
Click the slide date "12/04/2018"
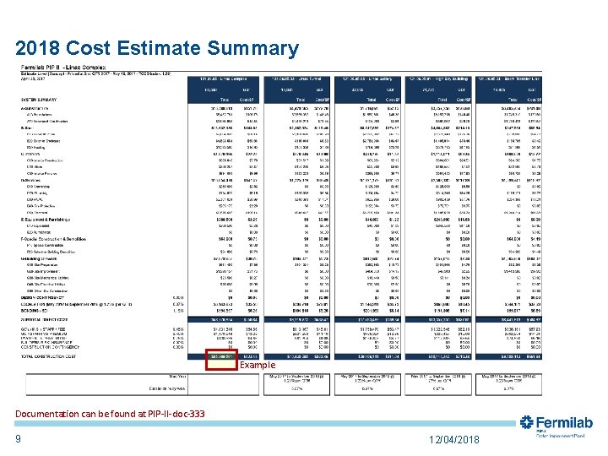[x=454, y=440]
